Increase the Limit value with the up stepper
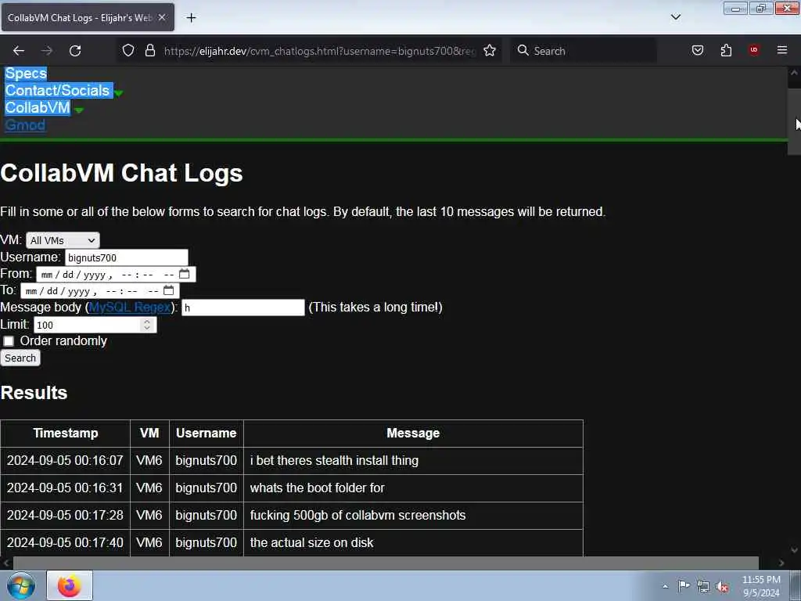Image resolution: width=801 pixels, height=601 pixels. [x=147, y=322]
